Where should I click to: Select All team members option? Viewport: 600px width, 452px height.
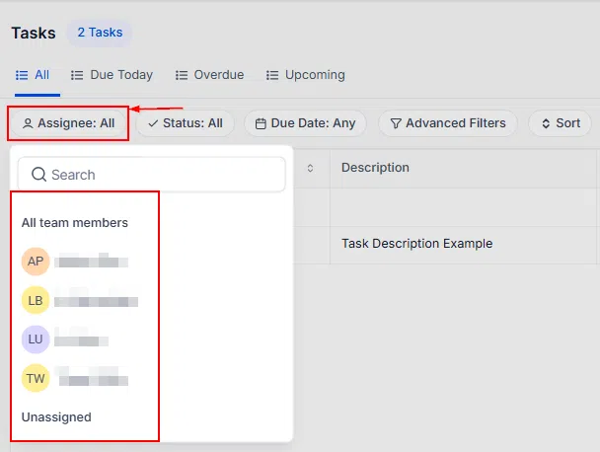[75, 223]
